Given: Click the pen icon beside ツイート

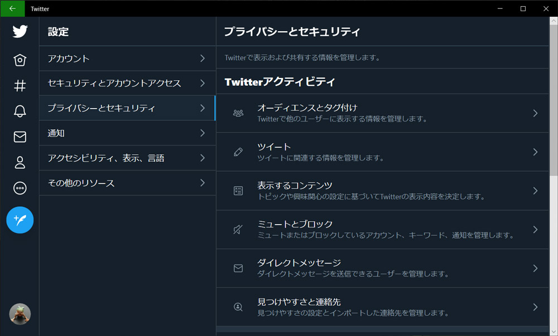Looking at the screenshot, I should 238,152.
